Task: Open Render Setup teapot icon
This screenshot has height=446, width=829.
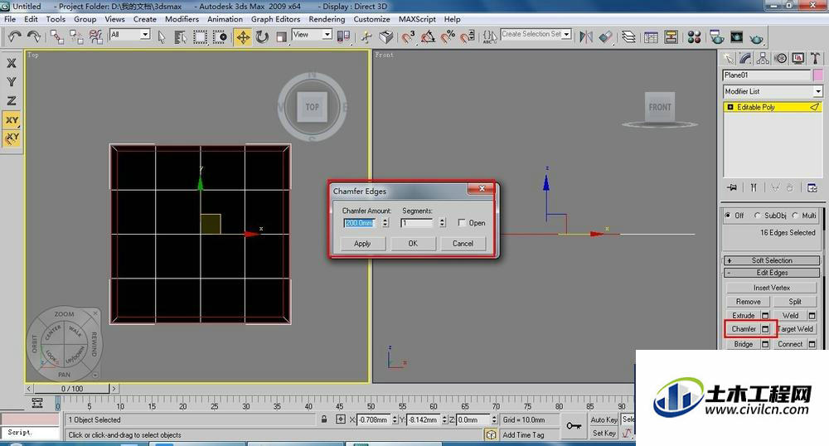Action: coord(717,37)
